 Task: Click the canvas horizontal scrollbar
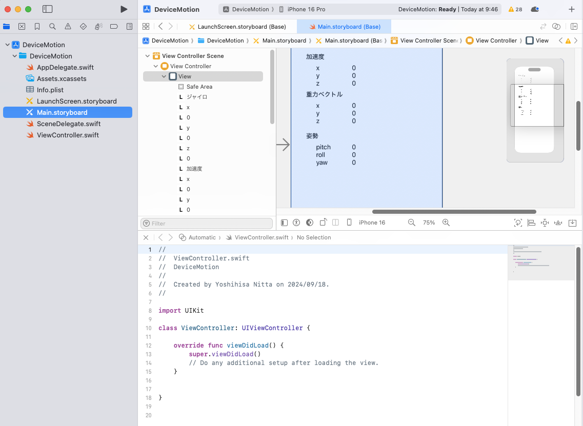pos(454,212)
